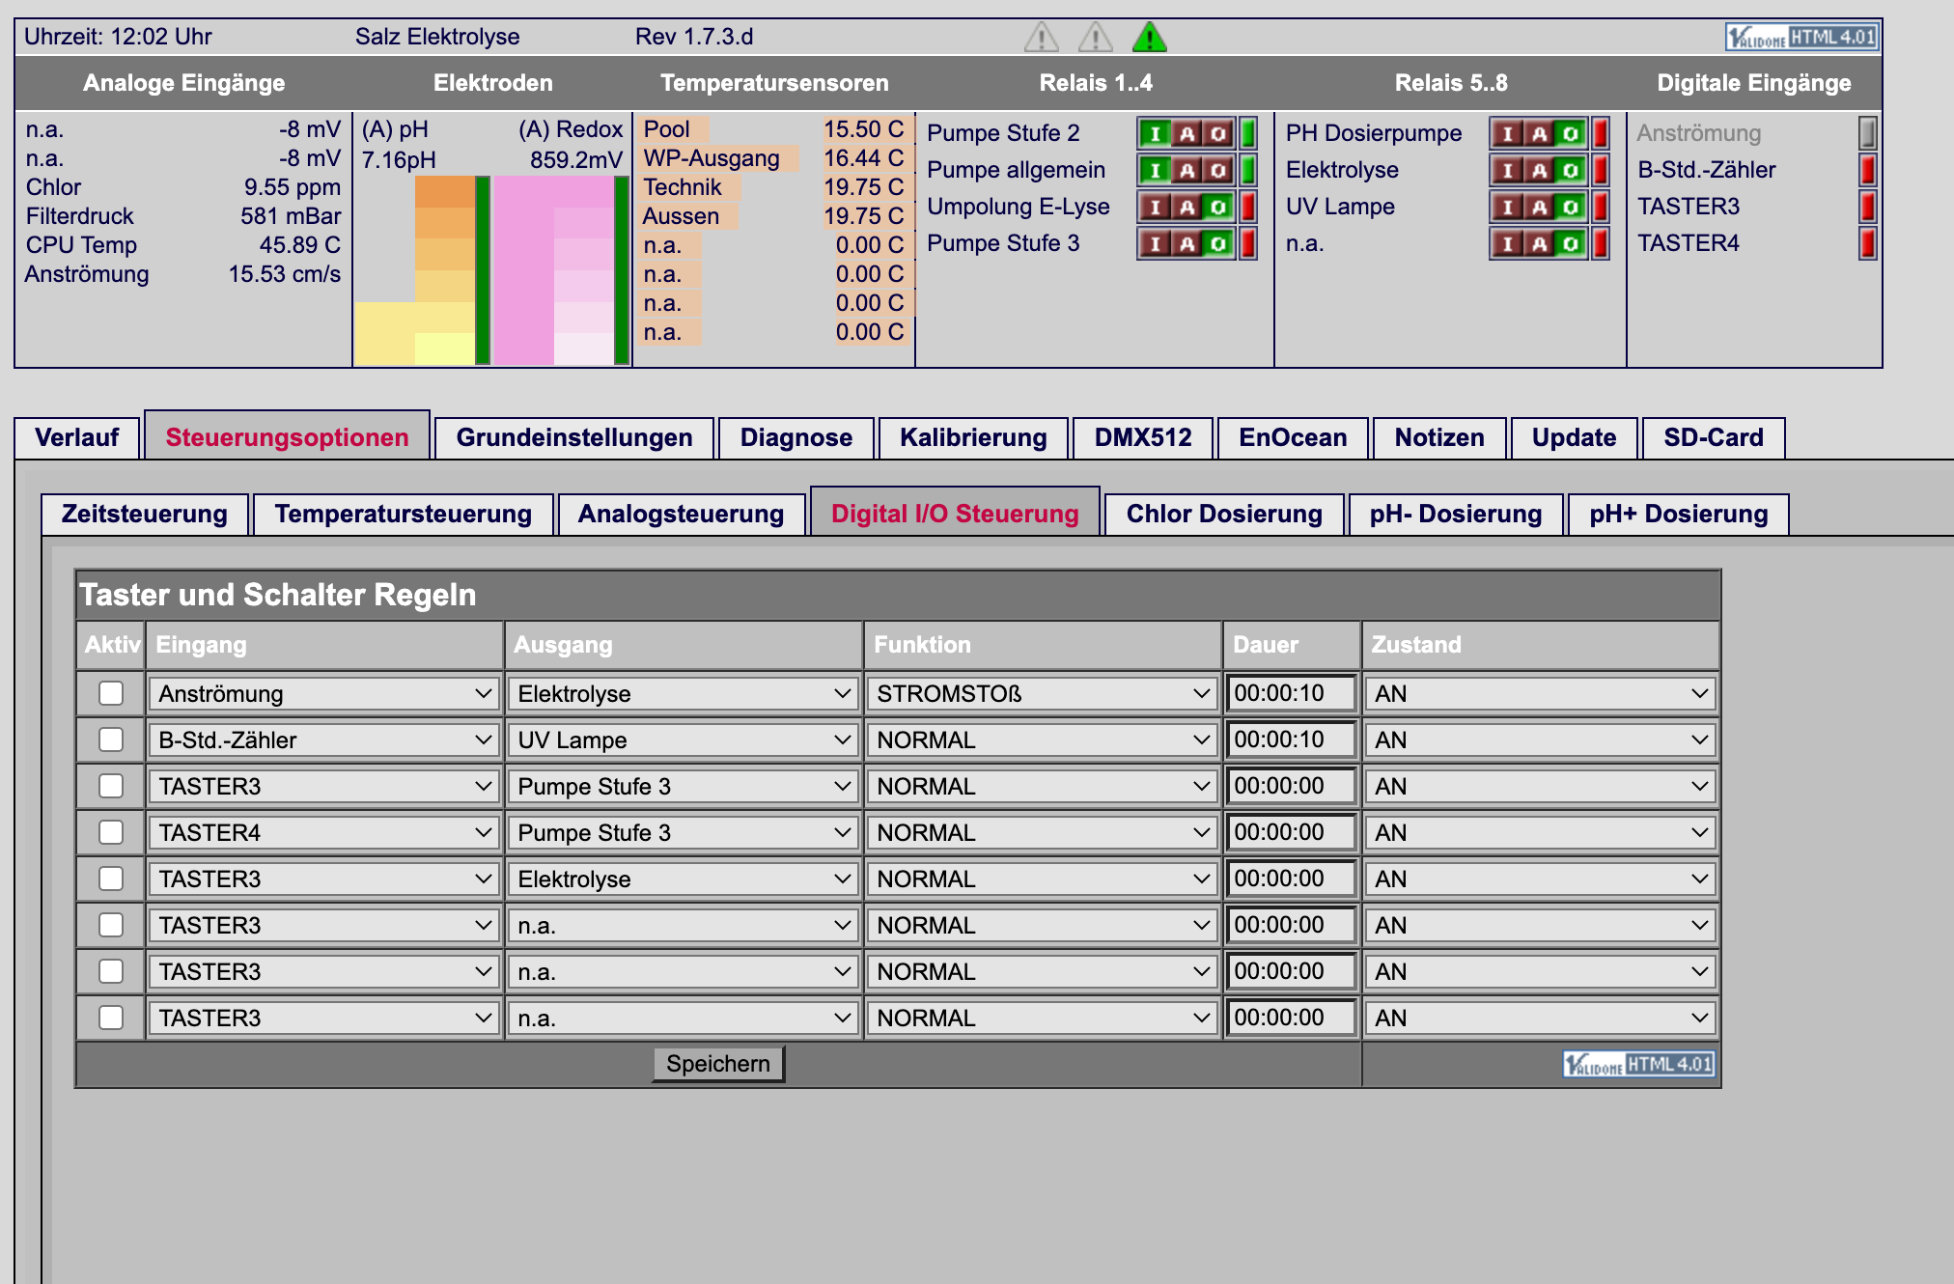Click the green warning triangle icon
The height and width of the screenshot is (1284, 1954).
[1150, 38]
